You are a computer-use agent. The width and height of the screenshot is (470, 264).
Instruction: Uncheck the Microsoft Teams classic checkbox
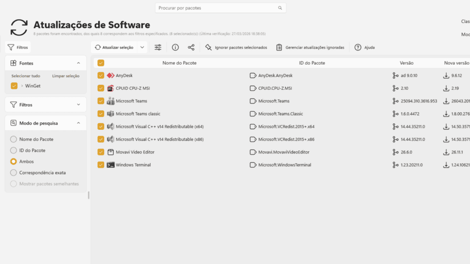(x=101, y=114)
